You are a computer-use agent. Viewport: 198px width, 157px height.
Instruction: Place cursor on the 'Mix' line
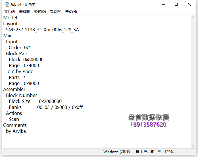tap(7, 36)
